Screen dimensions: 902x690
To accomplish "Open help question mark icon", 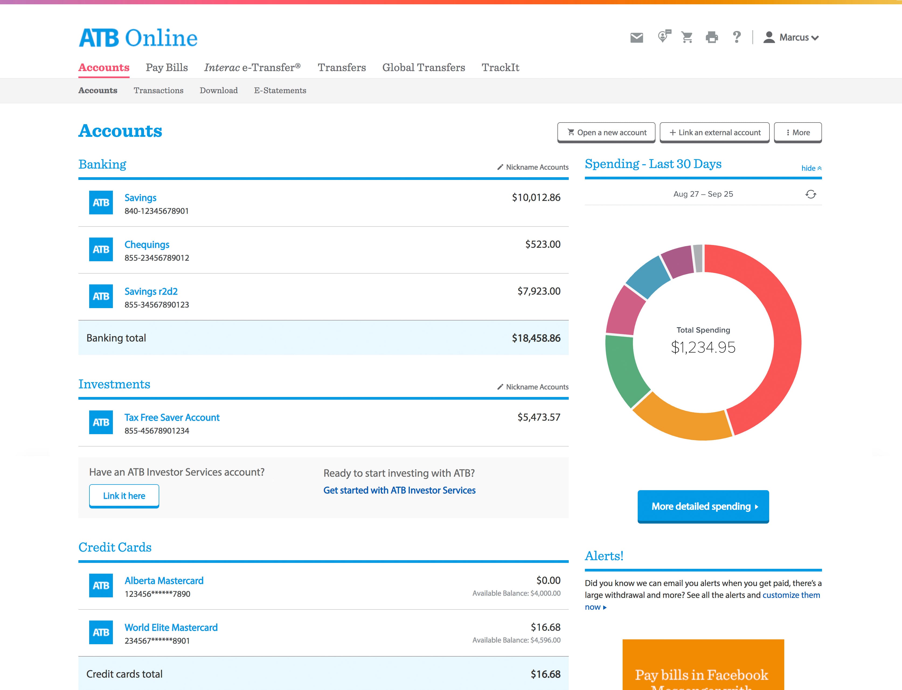I will click(737, 37).
